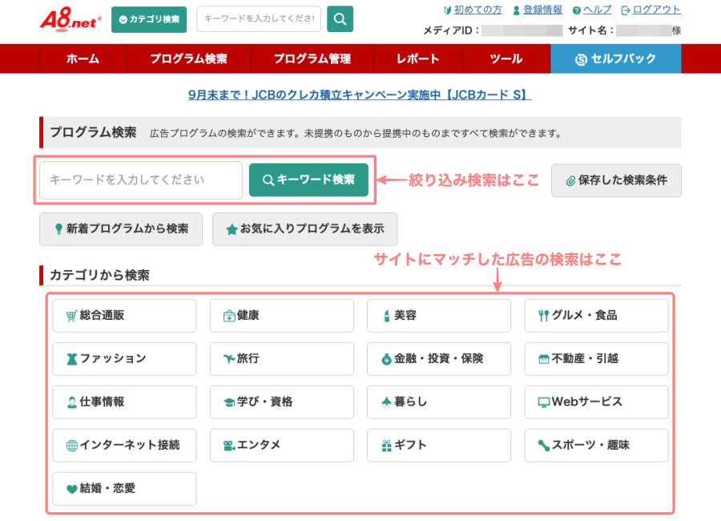The height and width of the screenshot is (521, 721).
Task: Expand the カテゴリ検索 dropdown
Action: (149, 19)
